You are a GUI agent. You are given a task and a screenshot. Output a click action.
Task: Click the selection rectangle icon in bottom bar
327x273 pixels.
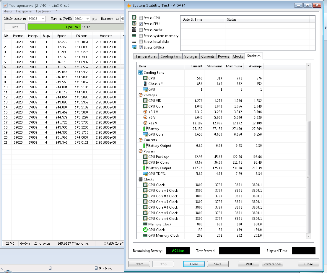point(50,268)
